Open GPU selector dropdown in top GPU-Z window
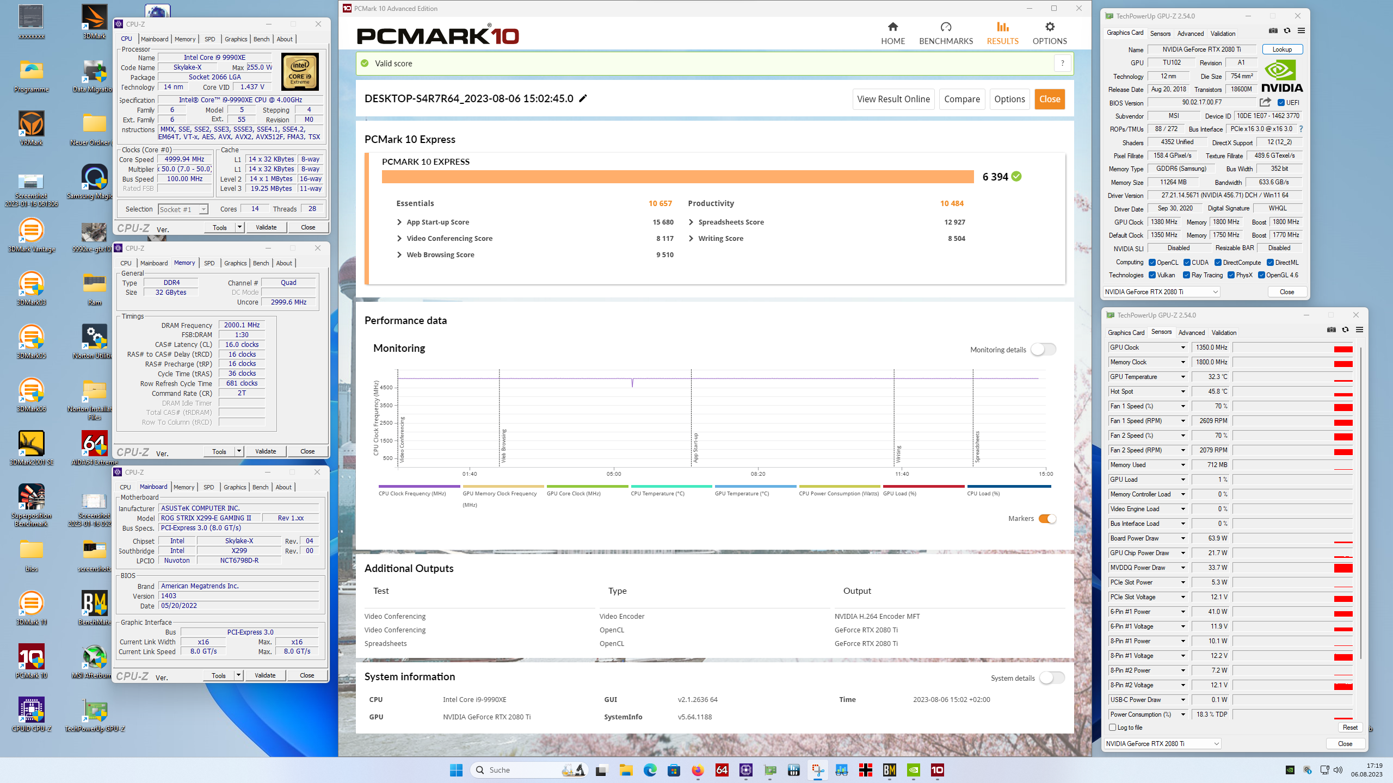 pyautogui.click(x=1161, y=292)
